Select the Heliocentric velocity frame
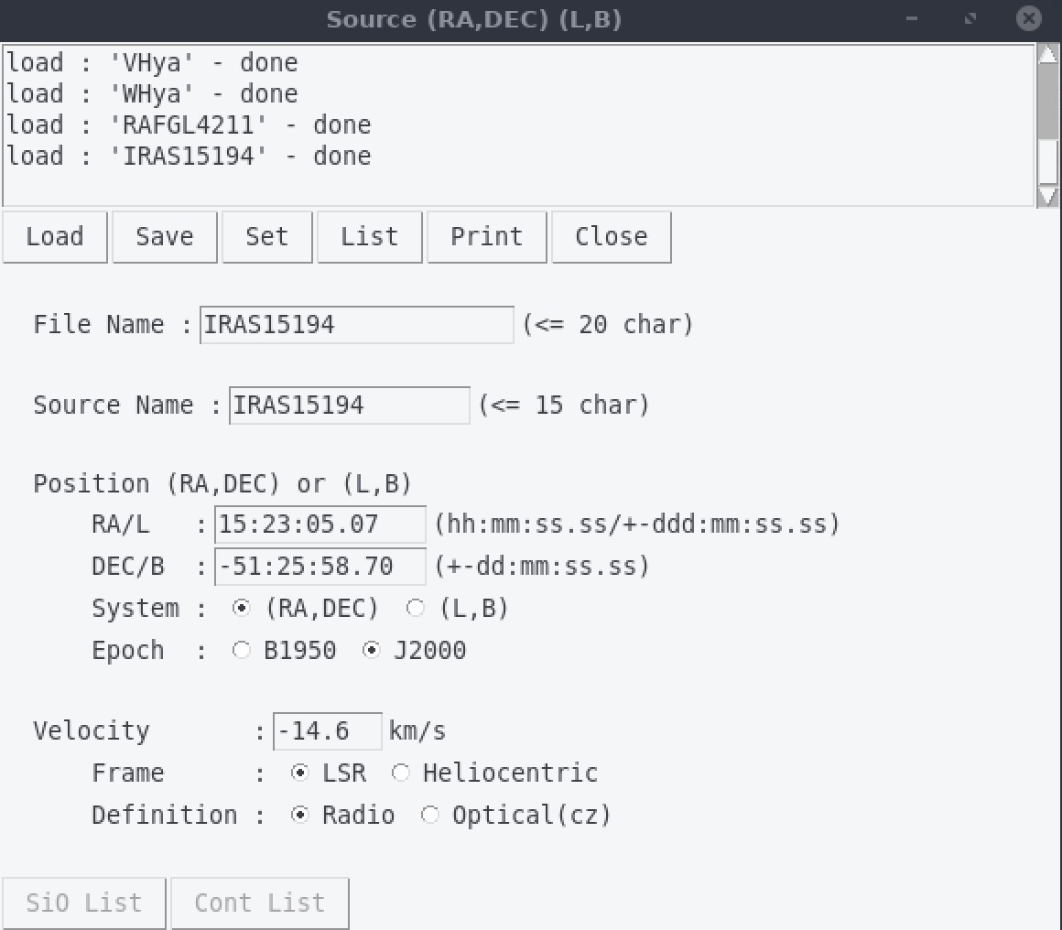The height and width of the screenshot is (930, 1062). (x=401, y=773)
